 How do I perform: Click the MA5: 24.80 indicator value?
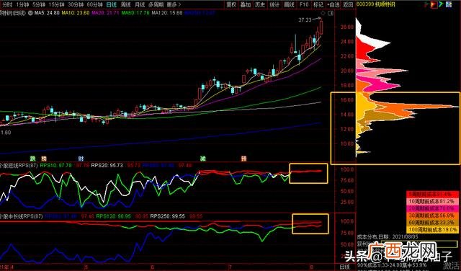47,13
